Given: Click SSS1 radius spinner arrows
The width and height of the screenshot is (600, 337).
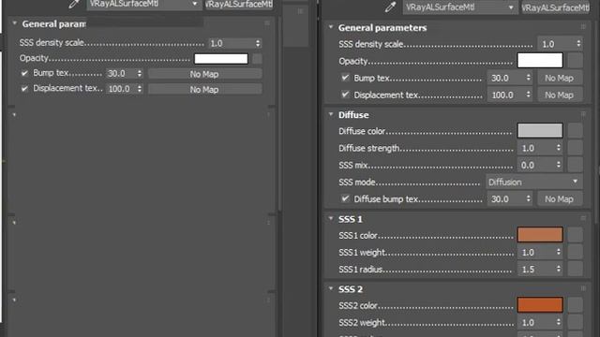Looking at the screenshot, I should tap(559, 270).
